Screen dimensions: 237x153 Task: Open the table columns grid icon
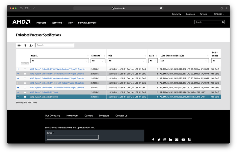click(x=19, y=45)
